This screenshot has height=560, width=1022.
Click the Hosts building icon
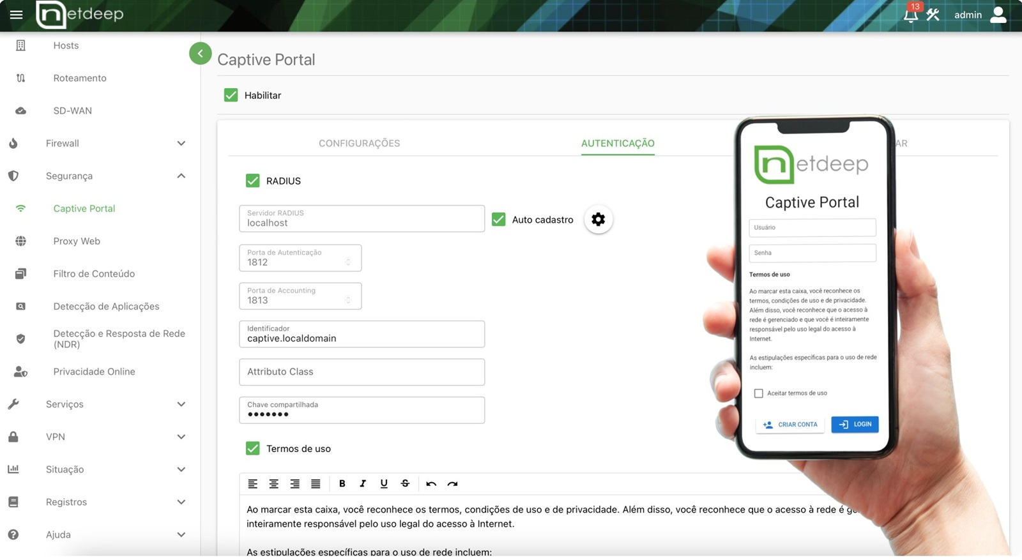20,45
